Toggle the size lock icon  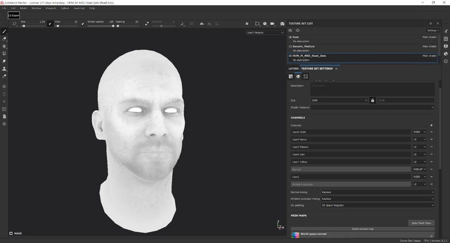(372, 100)
